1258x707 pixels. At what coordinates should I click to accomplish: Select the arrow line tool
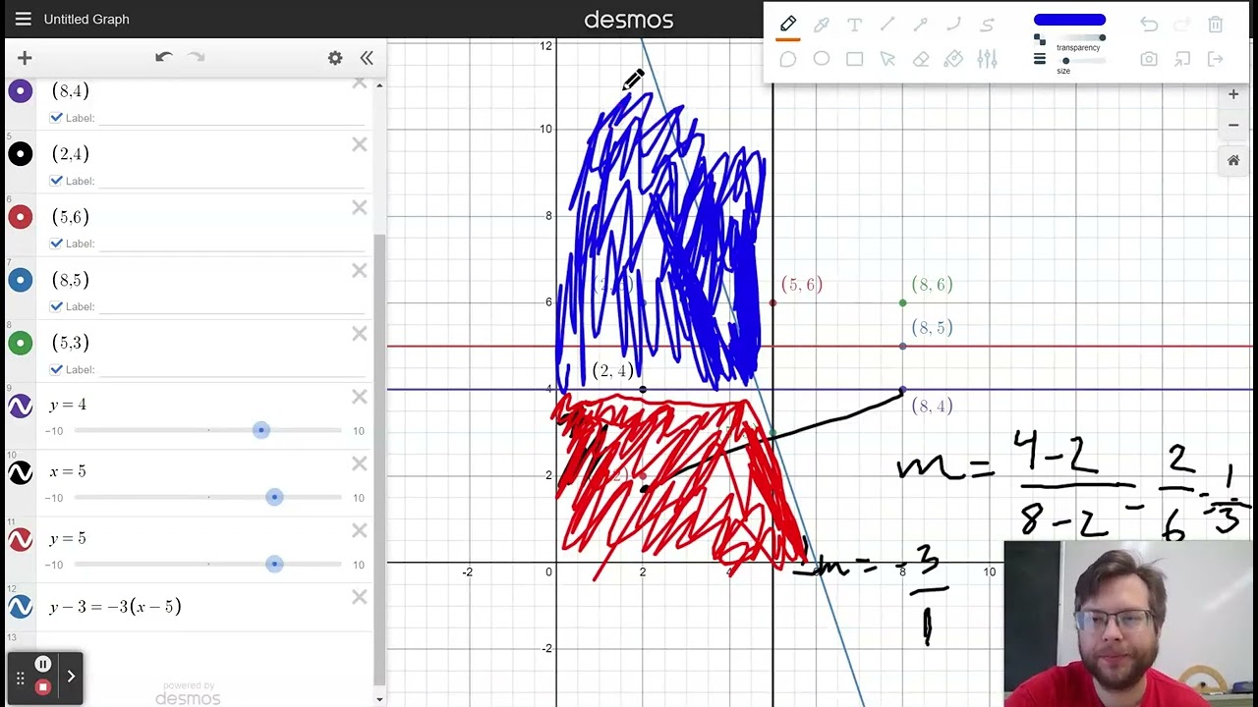[921, 25]
